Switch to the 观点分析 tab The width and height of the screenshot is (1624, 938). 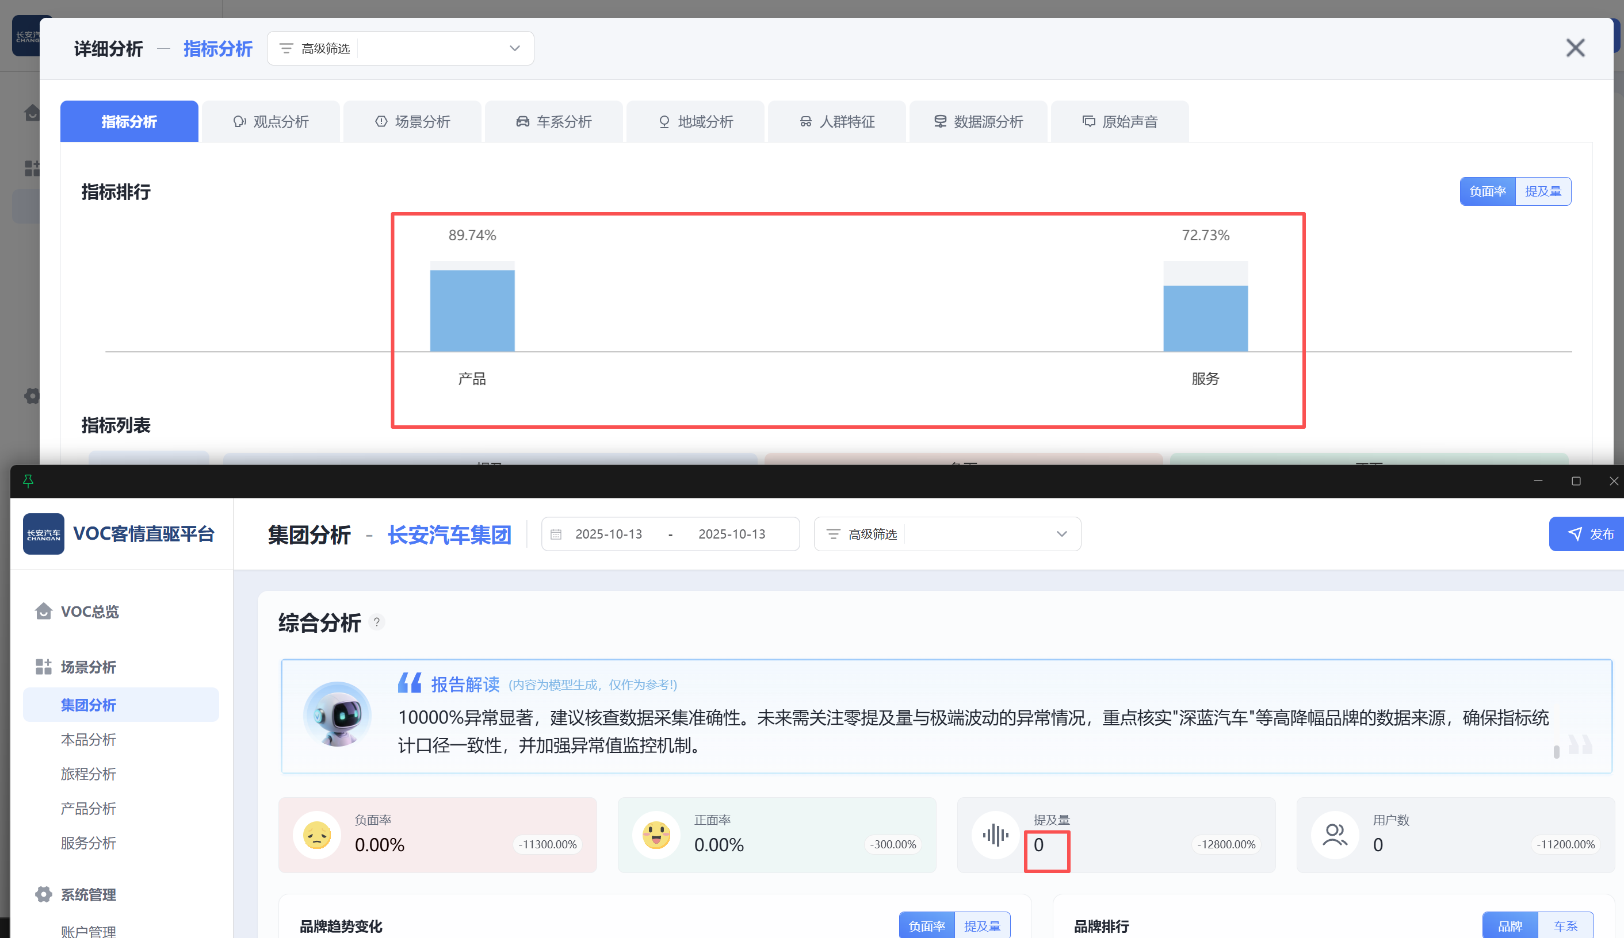[270, 122]
